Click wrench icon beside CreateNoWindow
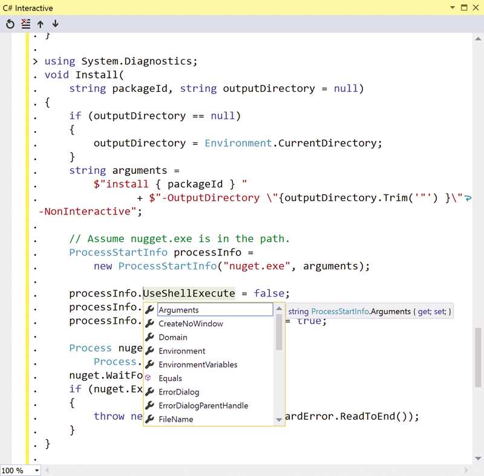The height and width of the screenshot is (476, 484). (x=149, y=323)
